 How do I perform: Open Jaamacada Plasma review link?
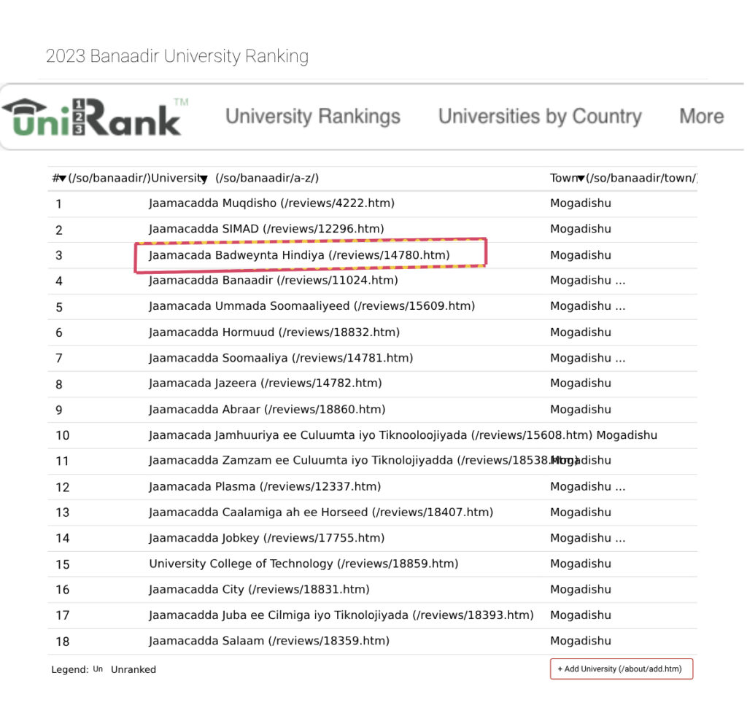click(x=265, y=486)
